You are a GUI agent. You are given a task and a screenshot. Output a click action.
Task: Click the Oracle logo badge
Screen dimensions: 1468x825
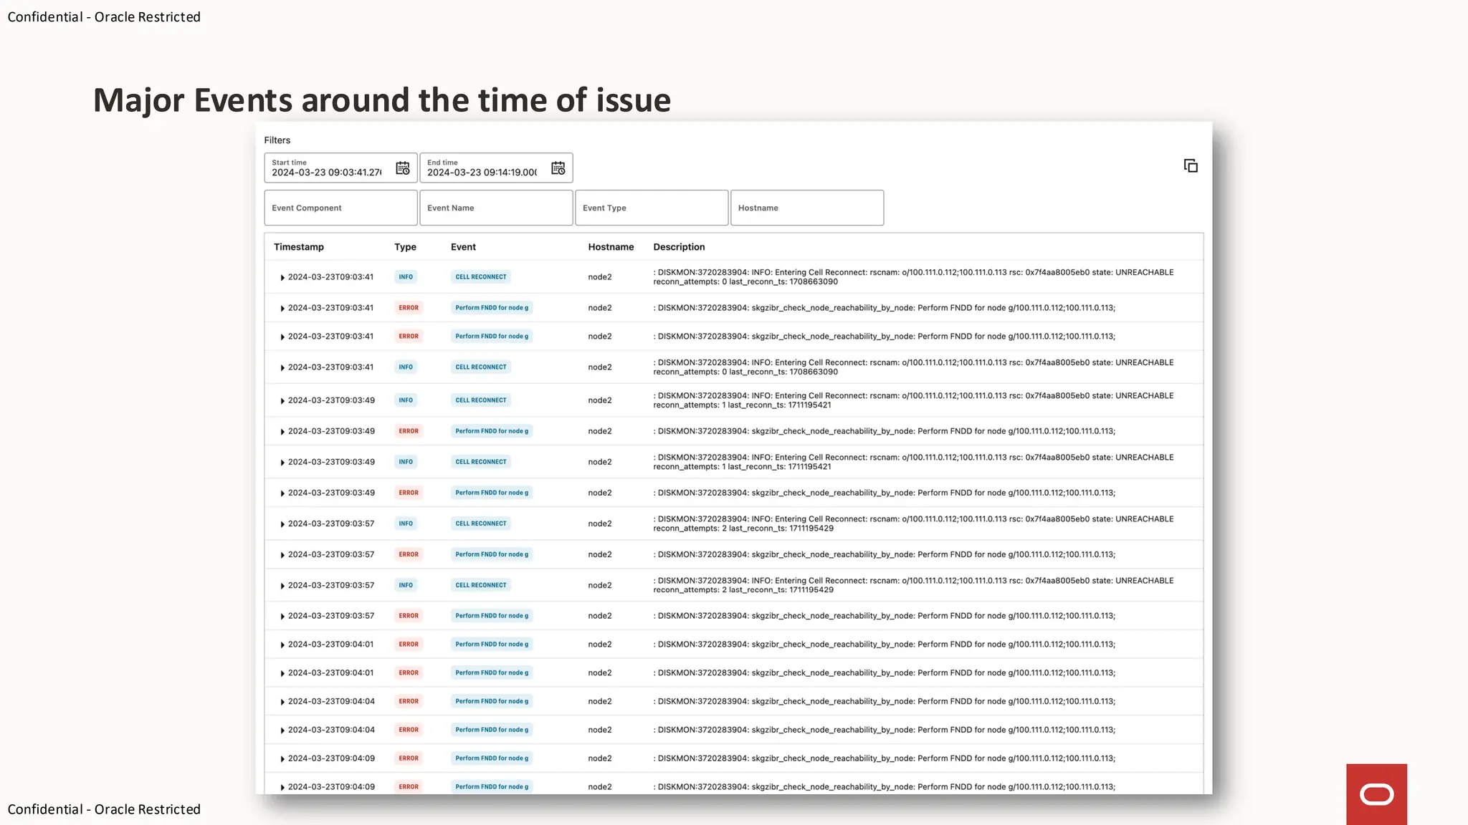pos(1376,794)
